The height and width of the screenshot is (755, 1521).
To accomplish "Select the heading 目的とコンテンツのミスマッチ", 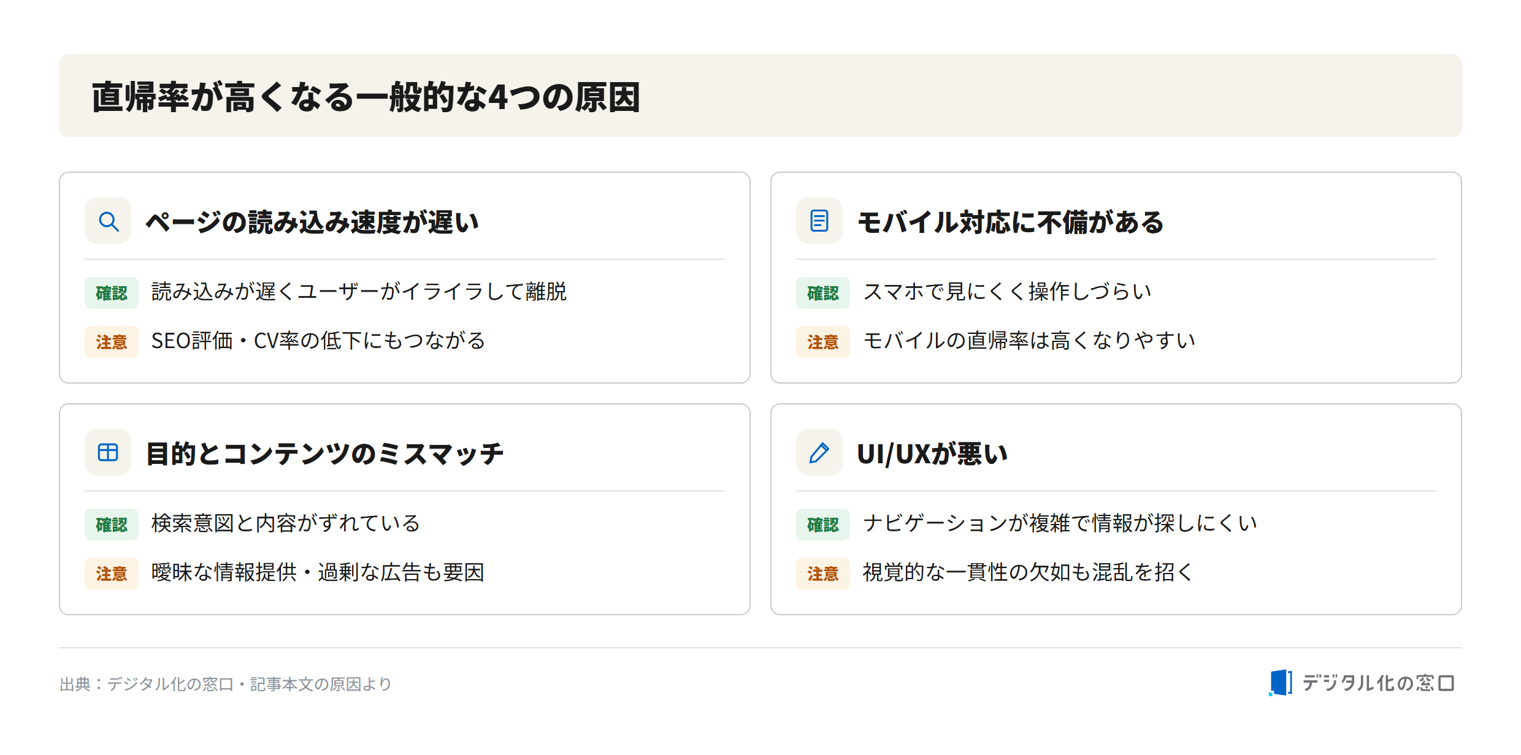I will click(324, 453).
